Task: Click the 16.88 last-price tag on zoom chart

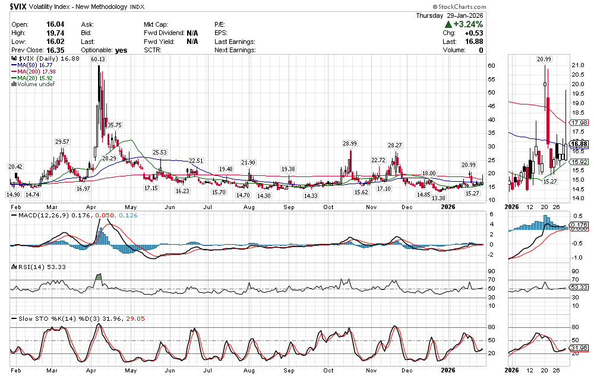Action: pos(578,144)
